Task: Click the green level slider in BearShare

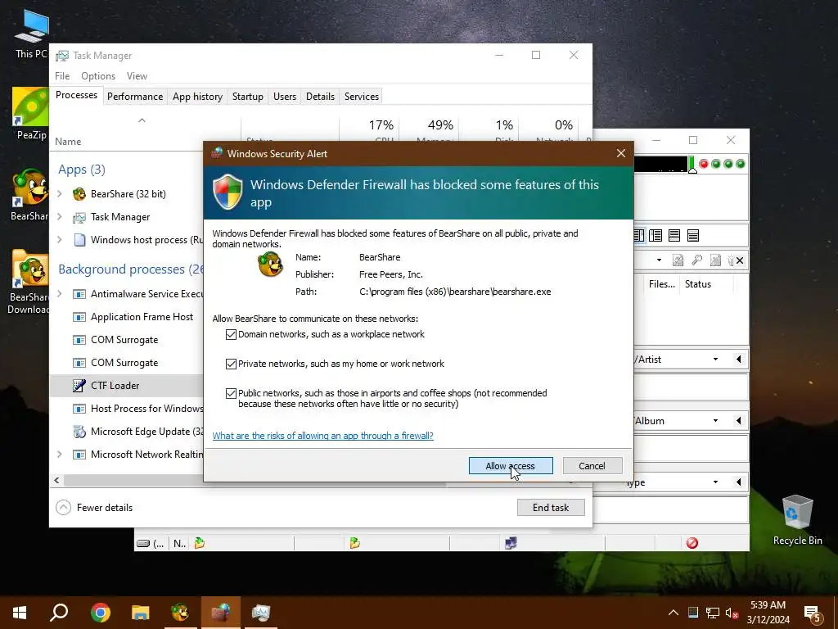Action: coord(692,165)
